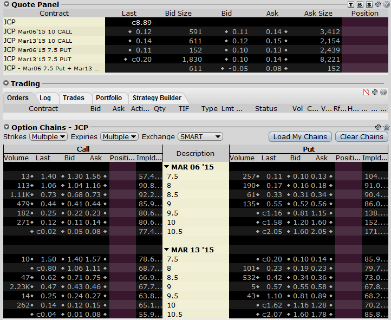Viewport: 391px width, 320px height.
Task: Click the Load My Chains button
Action: [300, 136]
